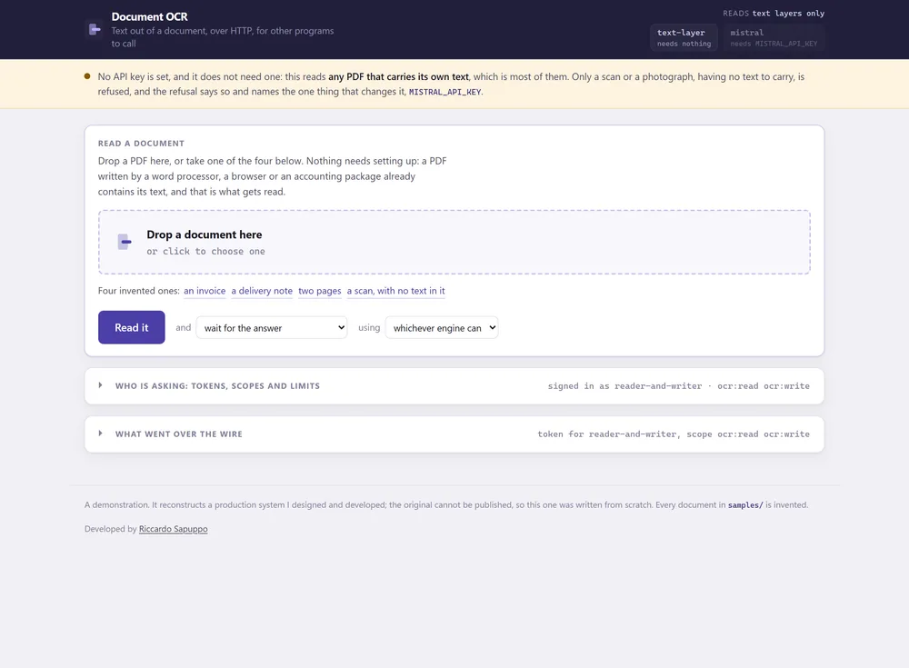
Task: Click the 'READ A DOCUMENT' heading
Action: (141, 144)
